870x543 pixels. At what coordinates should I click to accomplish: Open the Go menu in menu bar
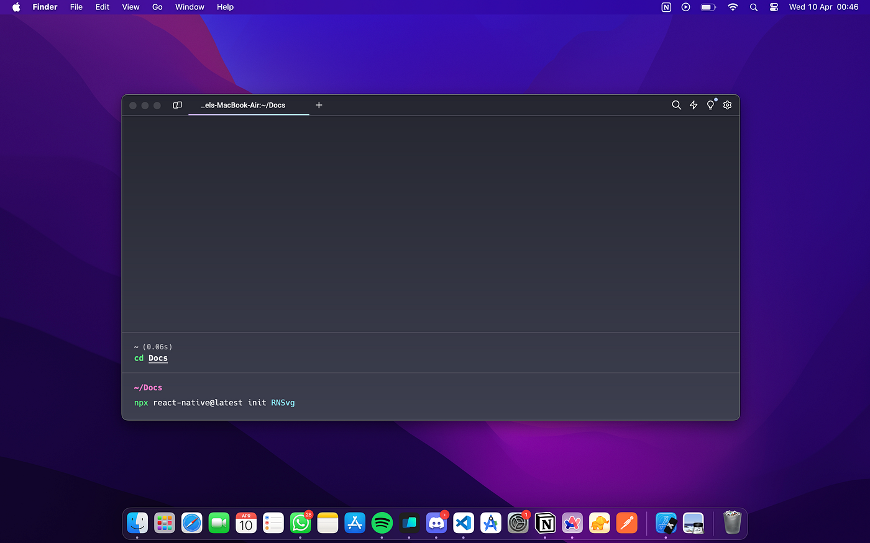click(157, 7)
